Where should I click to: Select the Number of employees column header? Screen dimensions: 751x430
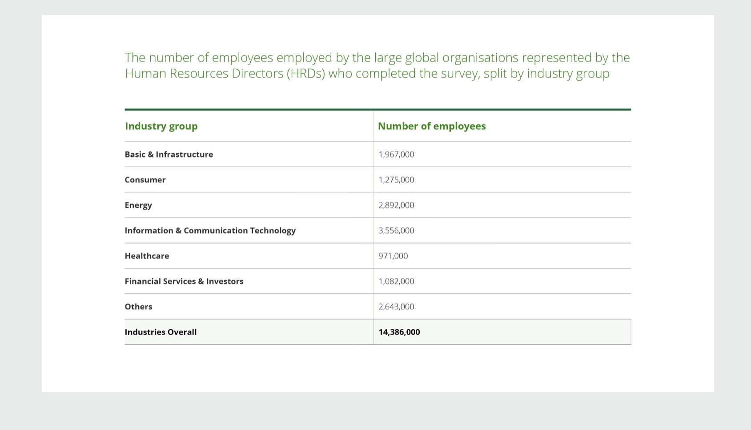tap(432, 126)
